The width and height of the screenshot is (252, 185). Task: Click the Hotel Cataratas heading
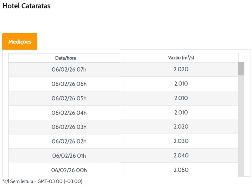26,6
